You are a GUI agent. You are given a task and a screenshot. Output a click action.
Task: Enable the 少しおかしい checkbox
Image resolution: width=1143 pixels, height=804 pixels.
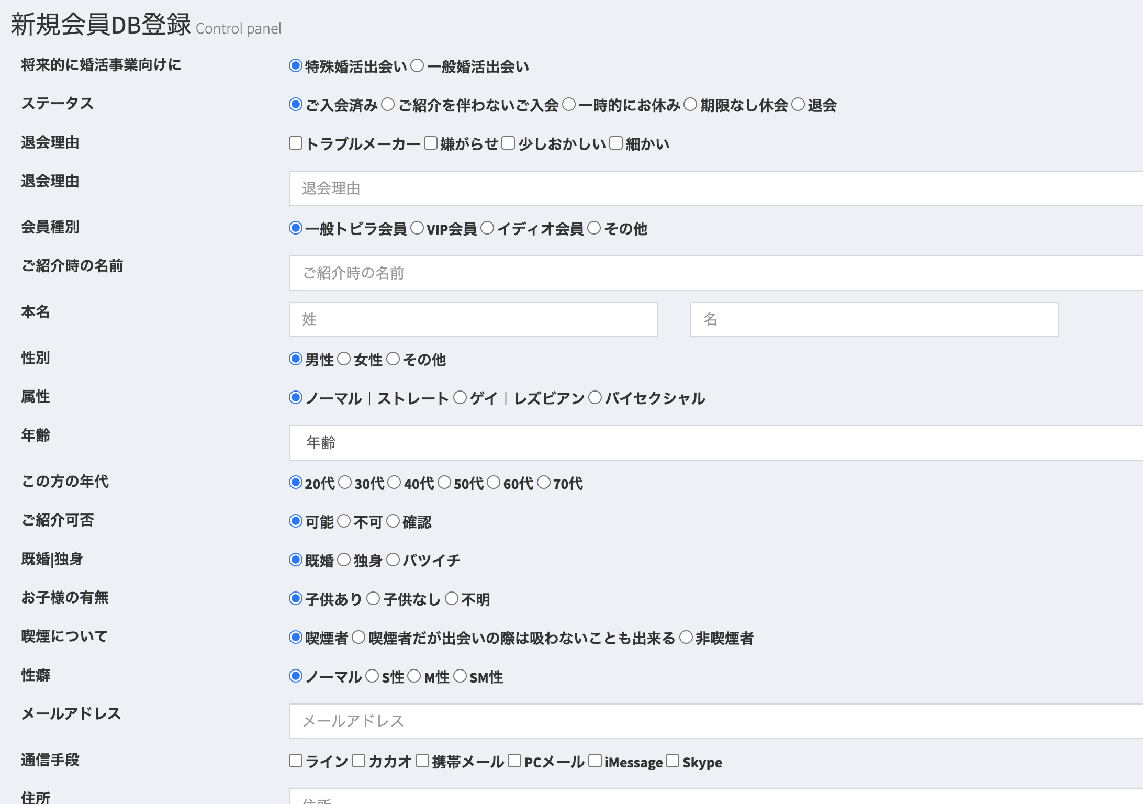click(x=508, y=143)
